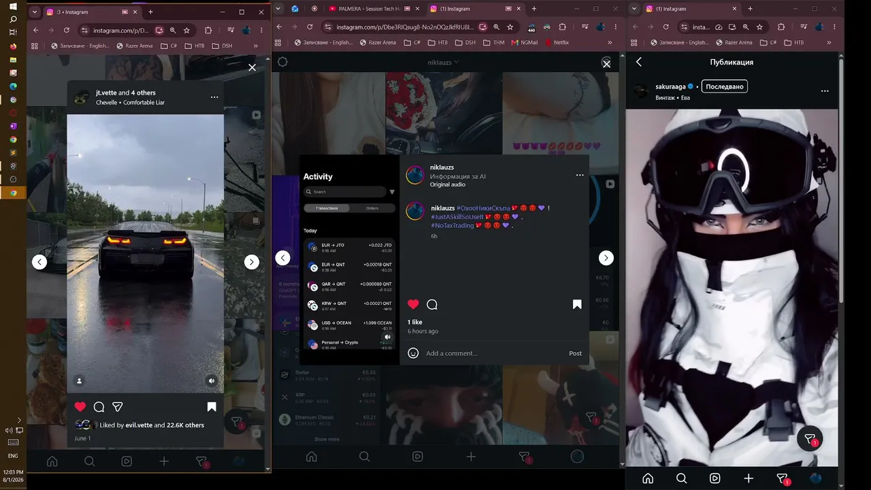This screenshot has height=490, width=871.
Task: Open the jt.vette profile link
Action: click(x=105, y=93)
